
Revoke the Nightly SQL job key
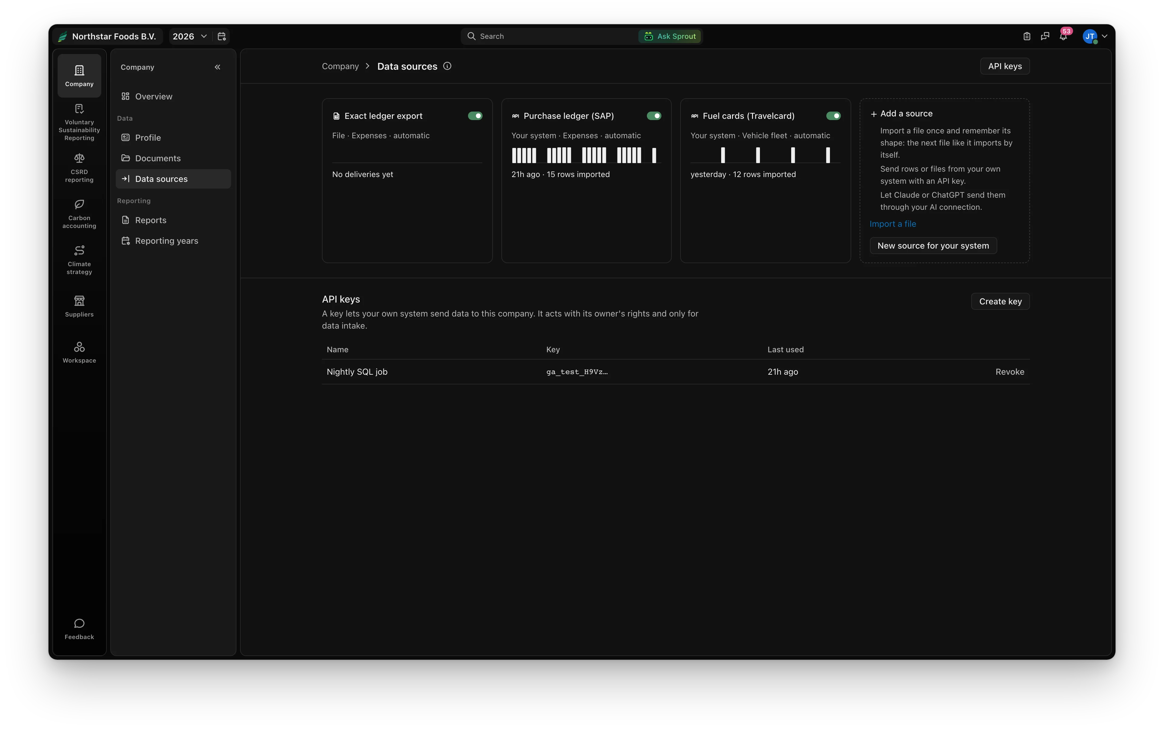coord(1009,372)
